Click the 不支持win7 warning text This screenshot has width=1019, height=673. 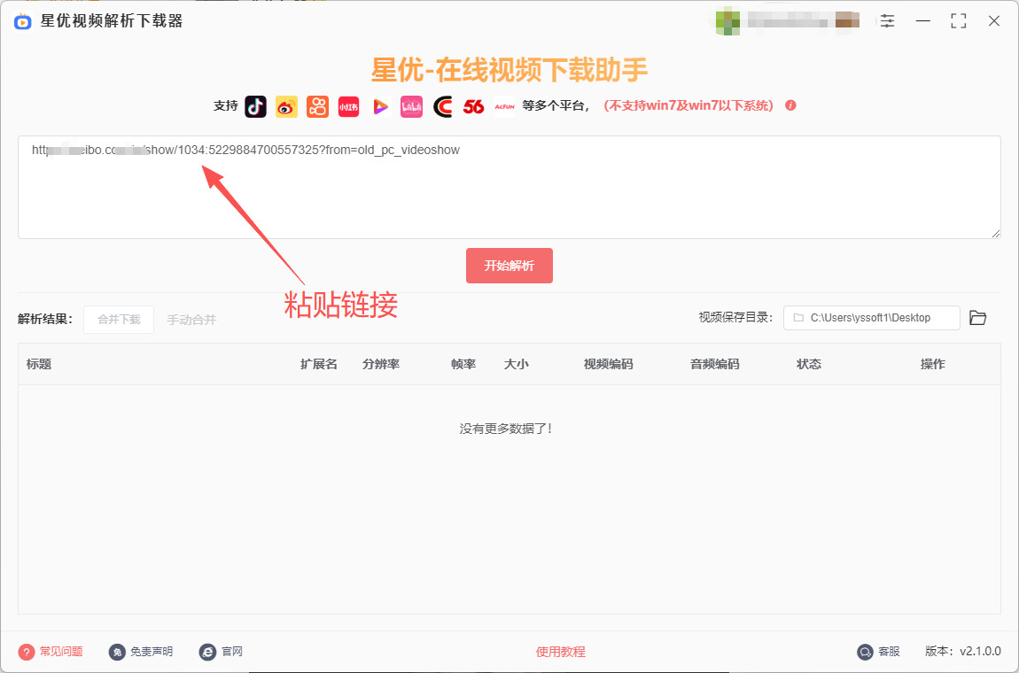[x=688, y=106]
